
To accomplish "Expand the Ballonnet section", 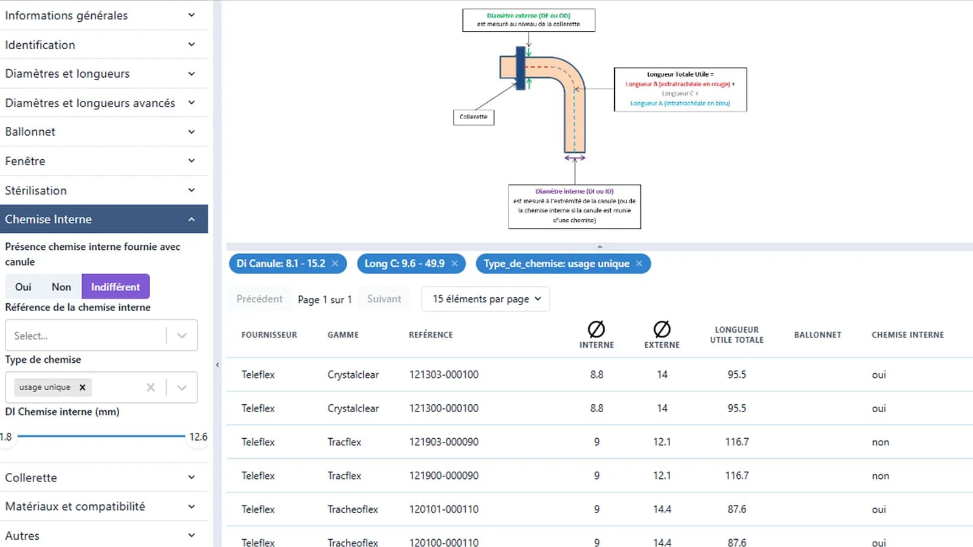I will coord(103,132).
